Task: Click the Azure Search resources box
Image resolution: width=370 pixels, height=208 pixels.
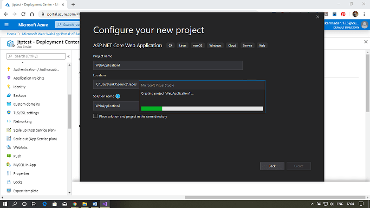Action: click(68, 24)
